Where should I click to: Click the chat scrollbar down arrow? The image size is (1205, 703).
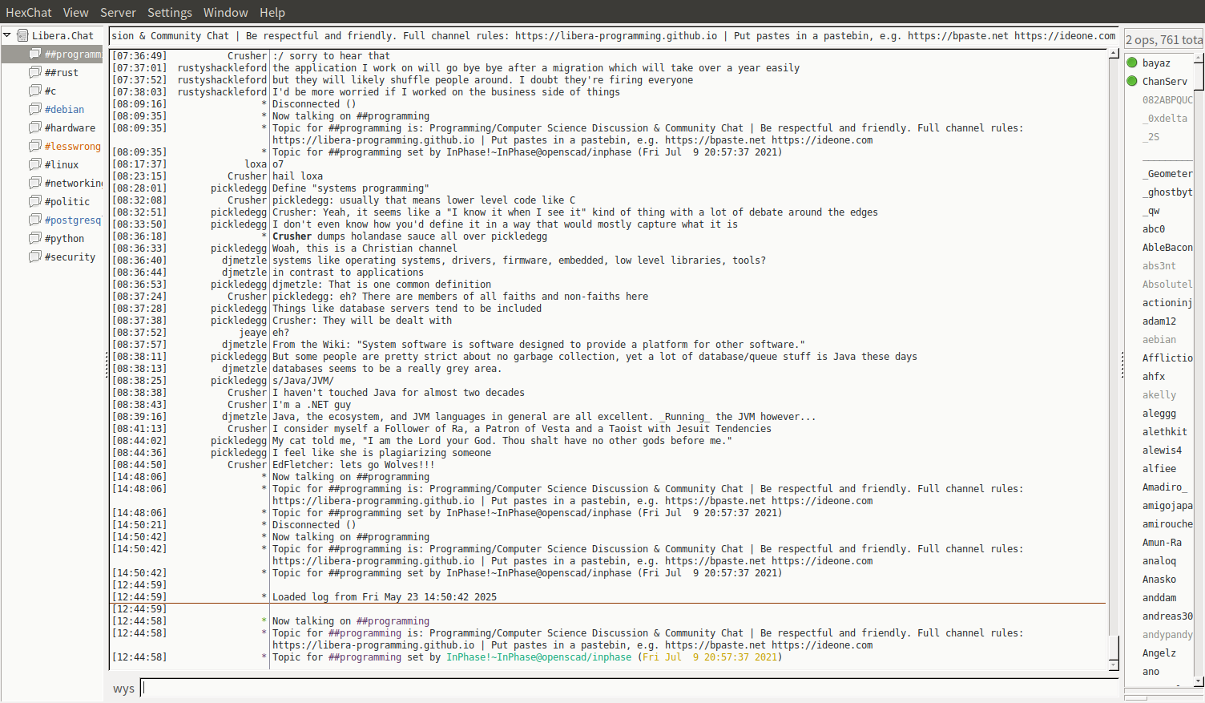click(x=1114, y=665)
